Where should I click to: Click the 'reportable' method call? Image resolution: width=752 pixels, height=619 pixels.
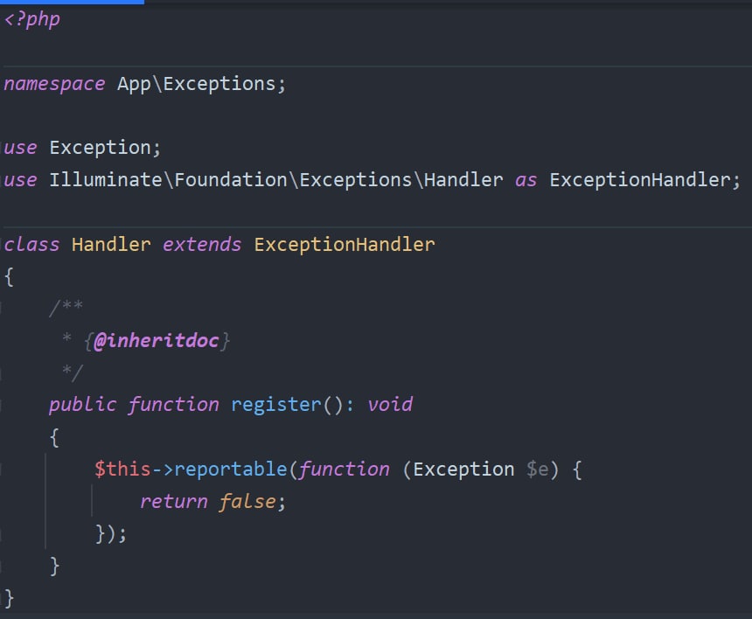(x=230, y=469)
